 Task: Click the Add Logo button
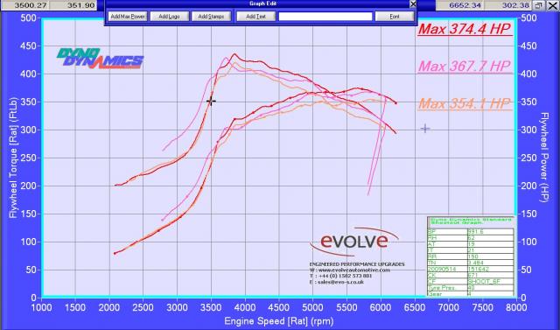[x=169, y=17]
